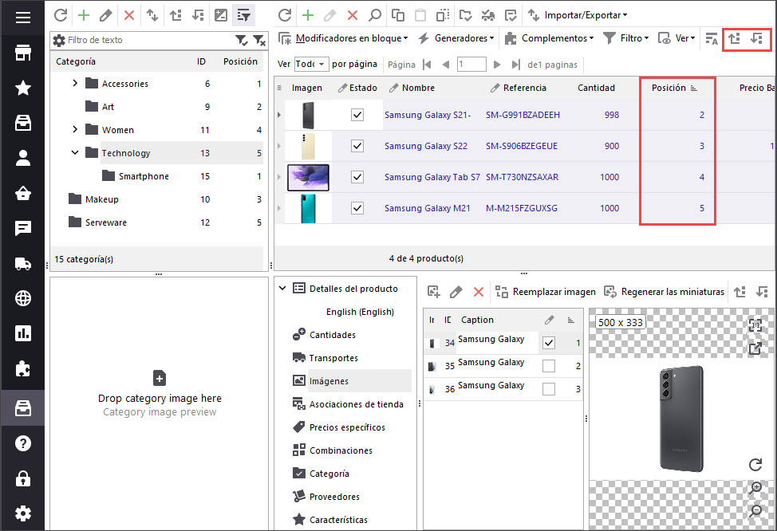Screen dimensions: 777x531
Task: Delete selected category with red X
Action: pyautogui.click(x=129, y=15)
